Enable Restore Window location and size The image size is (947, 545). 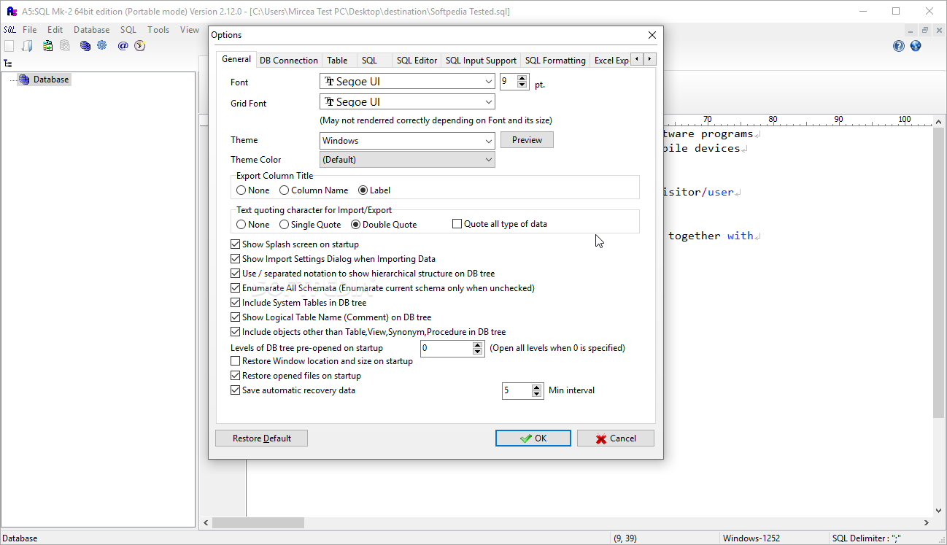(322, 361)
